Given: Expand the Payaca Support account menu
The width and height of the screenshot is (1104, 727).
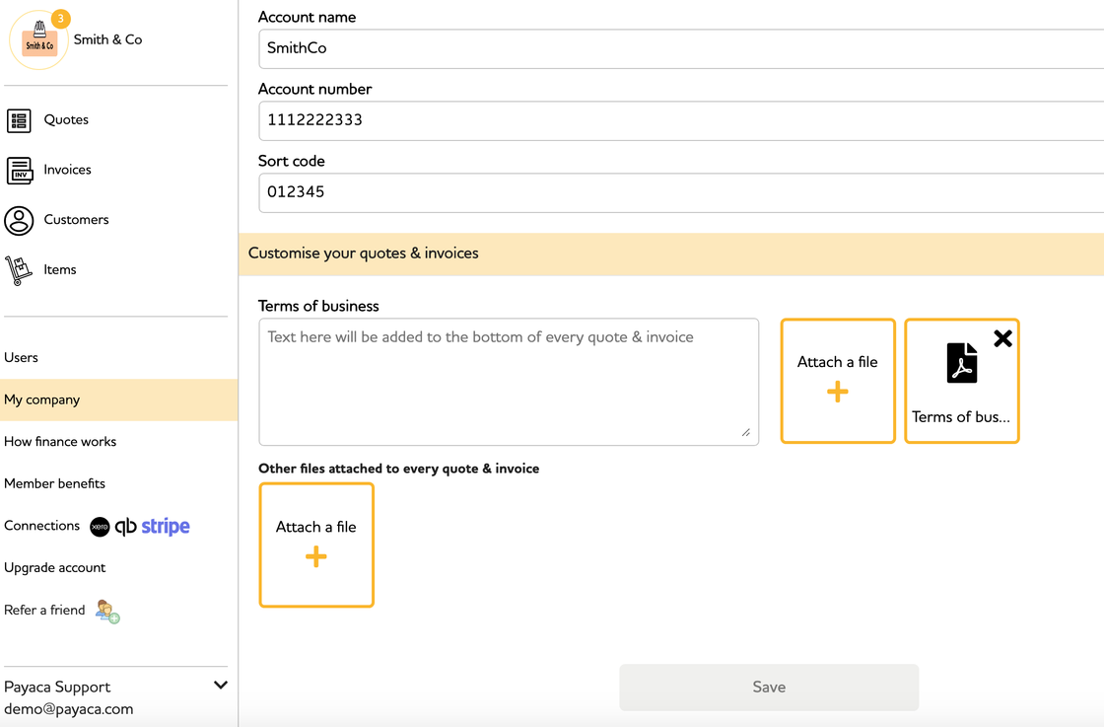Looking at the screenshot, I should 221,686.
